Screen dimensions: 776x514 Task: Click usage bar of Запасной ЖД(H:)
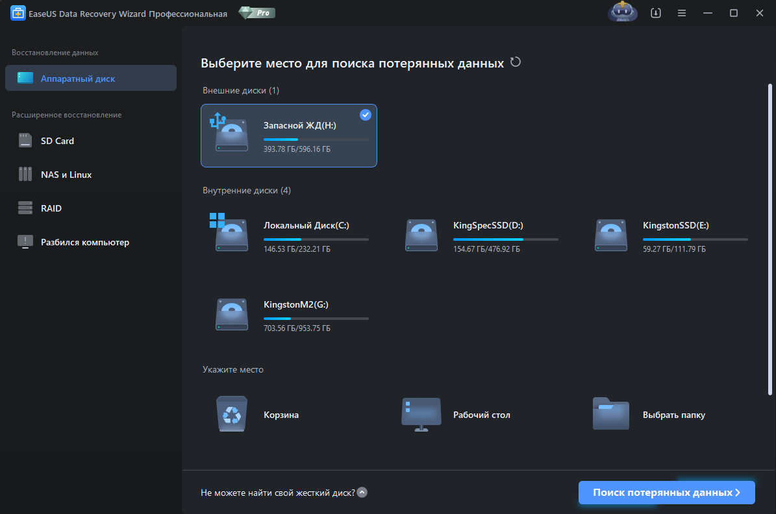coord(316,140)
